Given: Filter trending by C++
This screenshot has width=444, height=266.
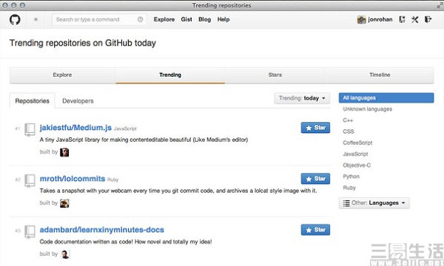Looking at the screenshot, I should click(348, 120).
